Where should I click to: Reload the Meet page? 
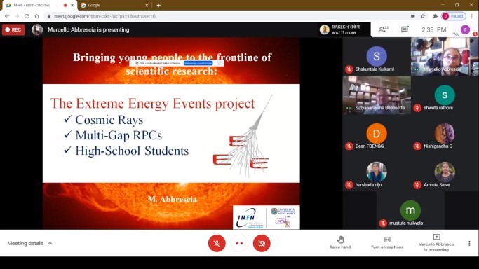pyautogui.click(x=27, y=16)
